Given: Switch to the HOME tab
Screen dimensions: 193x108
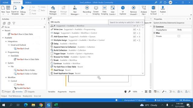Looking at the screenshot, I should (5, 2).
